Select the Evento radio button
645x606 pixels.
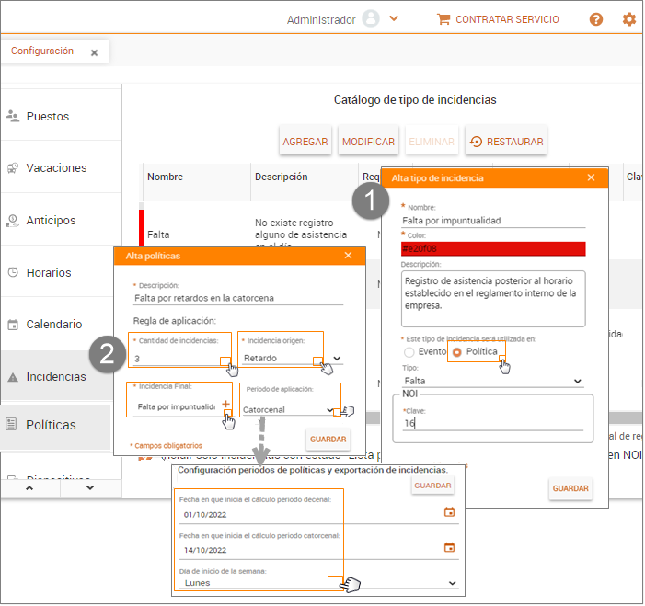pos(409,352)
